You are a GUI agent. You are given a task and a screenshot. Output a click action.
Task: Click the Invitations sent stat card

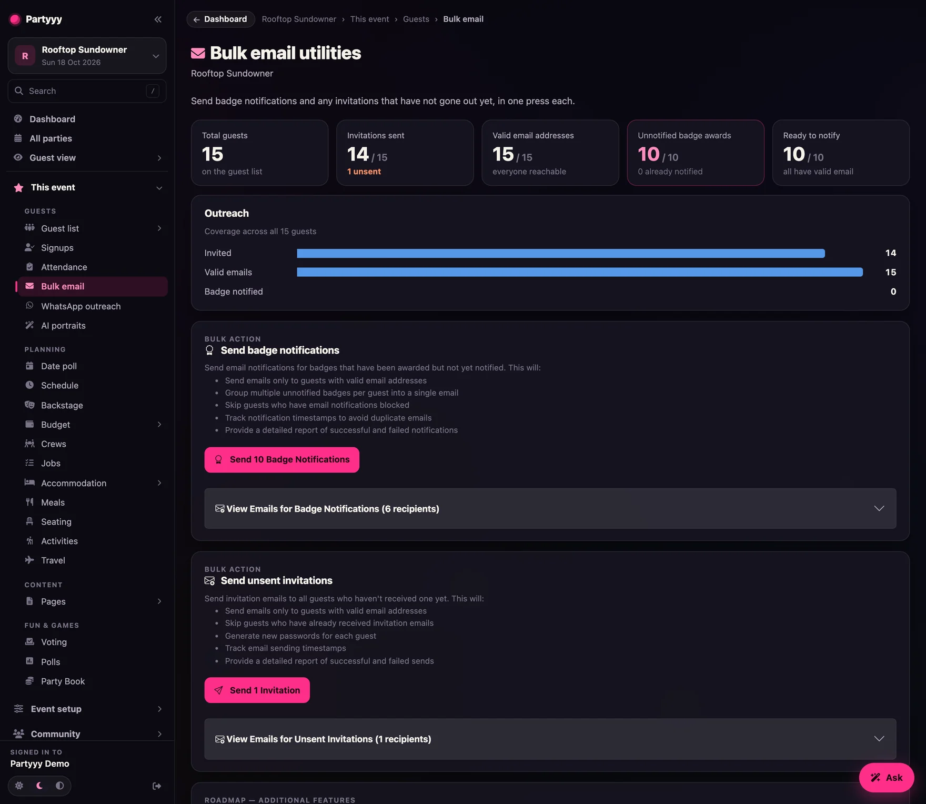pos(405,153)
